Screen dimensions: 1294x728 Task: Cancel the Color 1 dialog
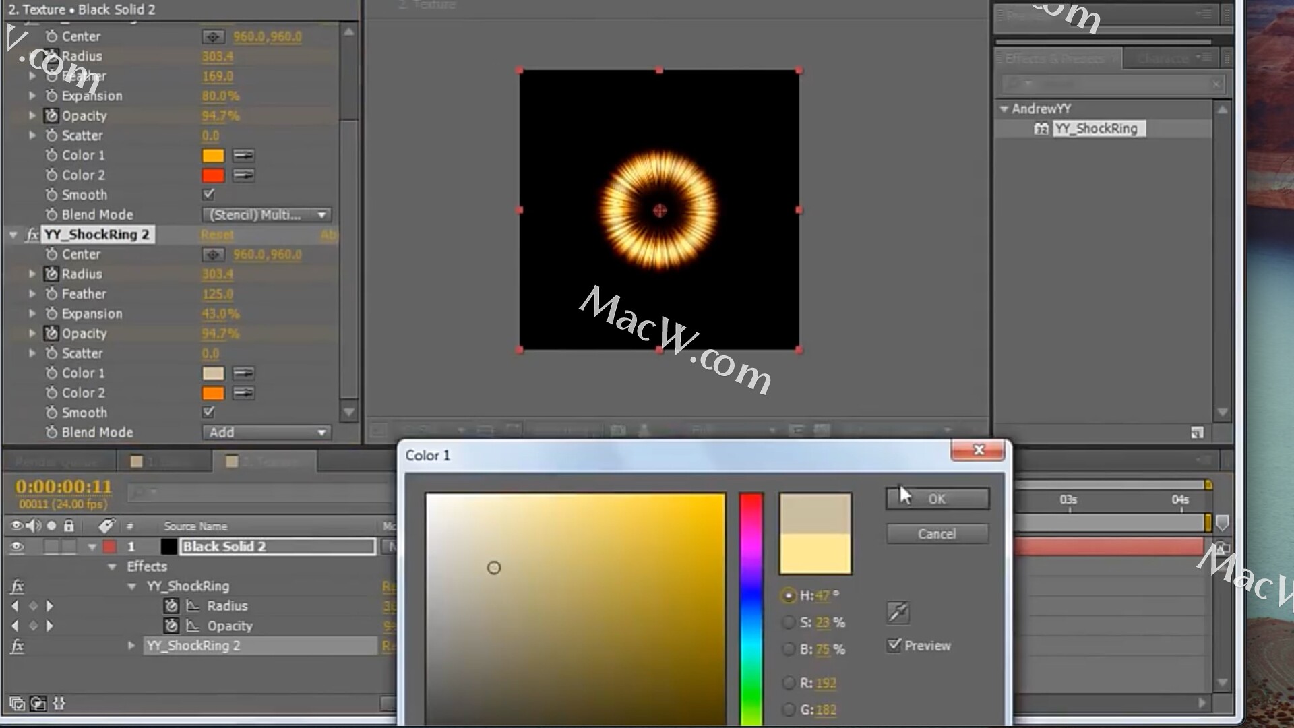click(x=937, y=534)
